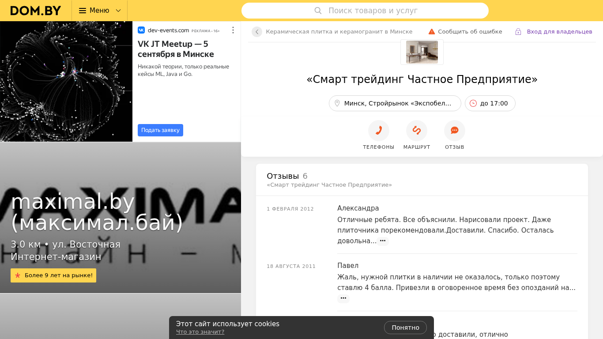This screenshot has width=603, height=339.
Task: Expand Александра's review with the ellipsis button
Action: 383,241
